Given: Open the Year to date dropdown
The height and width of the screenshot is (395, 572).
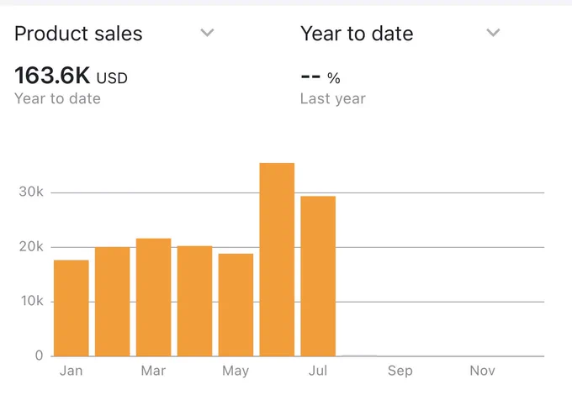Looking at the screenshot, I should point(400,34).
